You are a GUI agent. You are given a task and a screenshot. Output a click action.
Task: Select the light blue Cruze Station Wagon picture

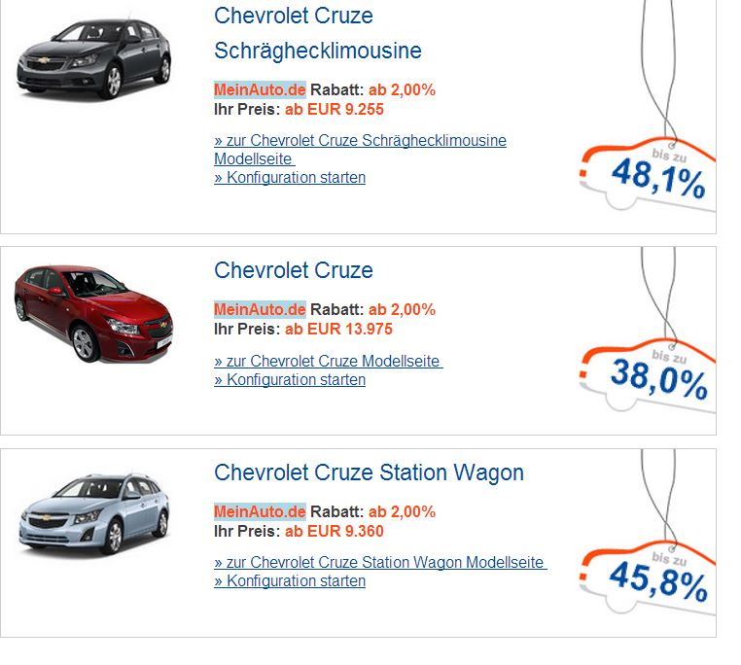point(93,513)
